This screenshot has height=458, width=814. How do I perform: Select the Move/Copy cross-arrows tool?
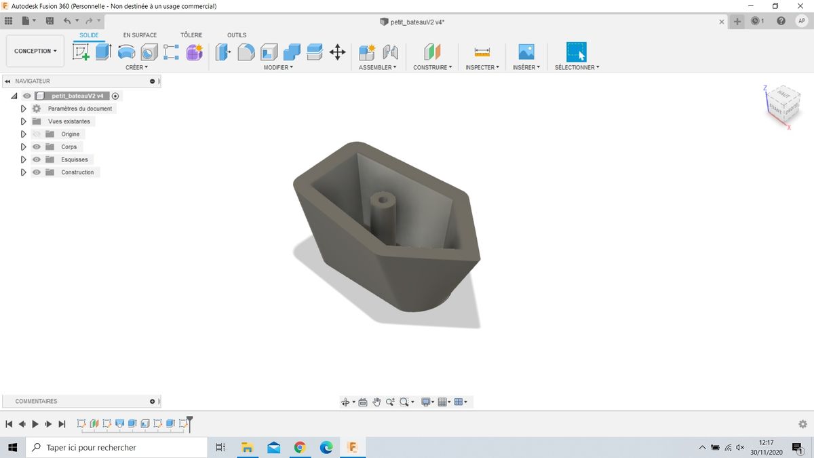(337, 52)
